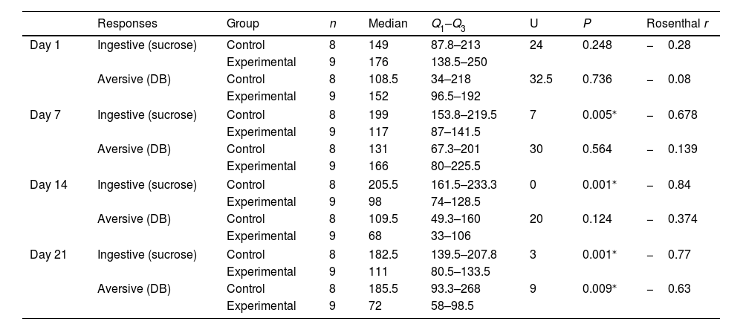This screenshot has width=743, height=330.
Task: Click the Day 21 row label
Action: point(48,255)
